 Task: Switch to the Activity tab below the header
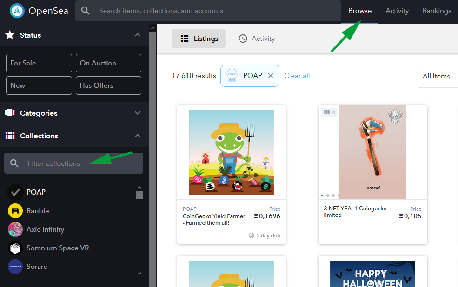(x=256, y=39)
